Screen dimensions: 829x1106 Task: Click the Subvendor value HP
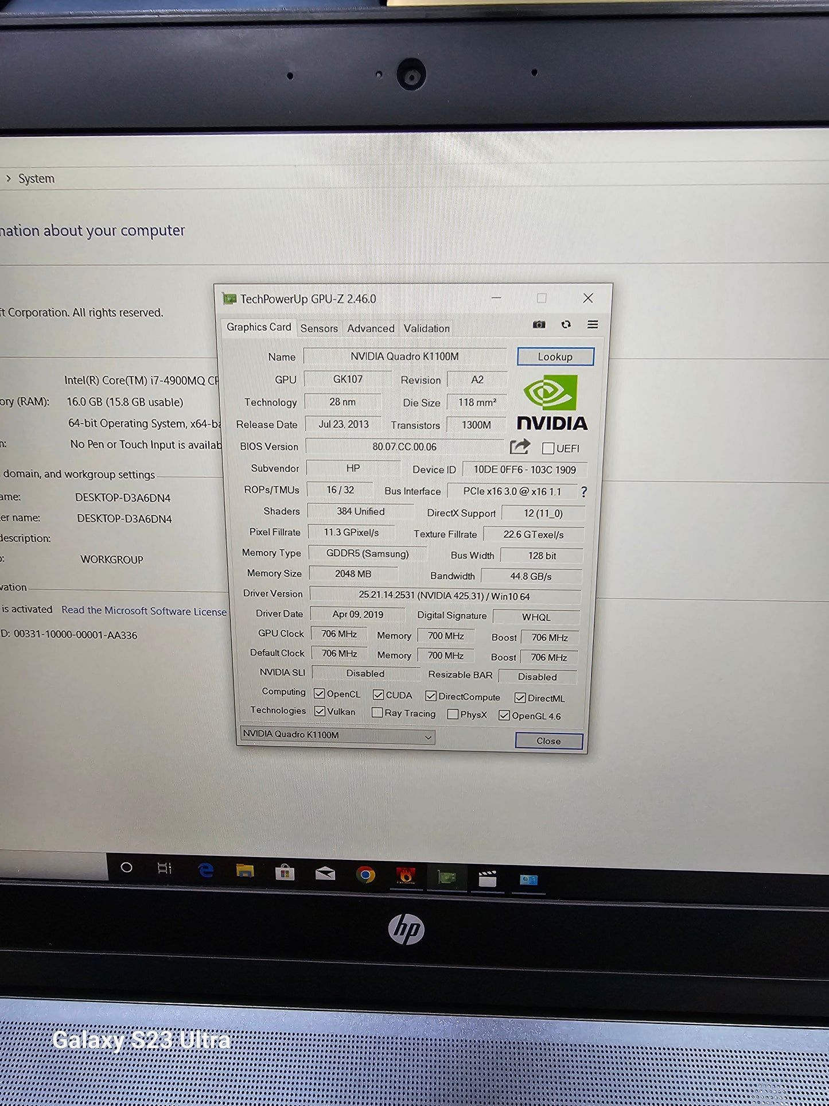tap(353, 468)
